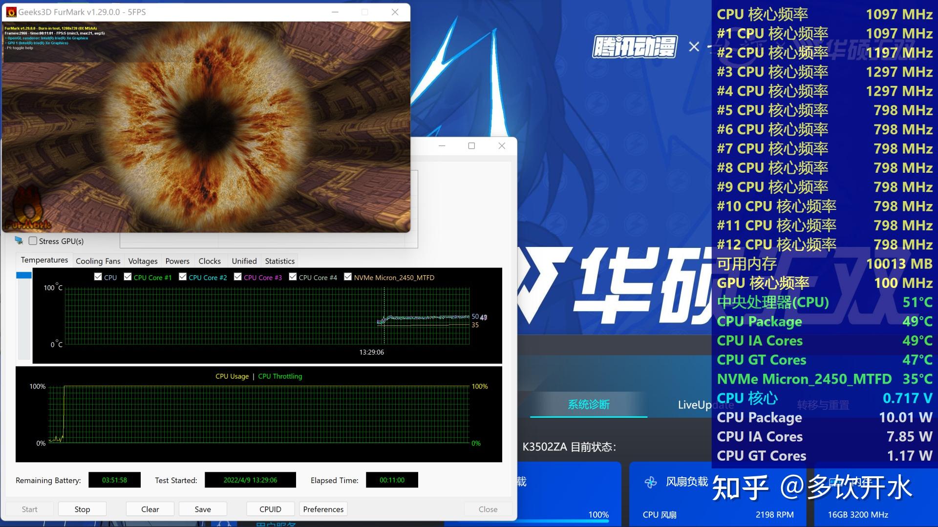Click the CPU CPU Core #4 checkbox

[x=291, y=278]
